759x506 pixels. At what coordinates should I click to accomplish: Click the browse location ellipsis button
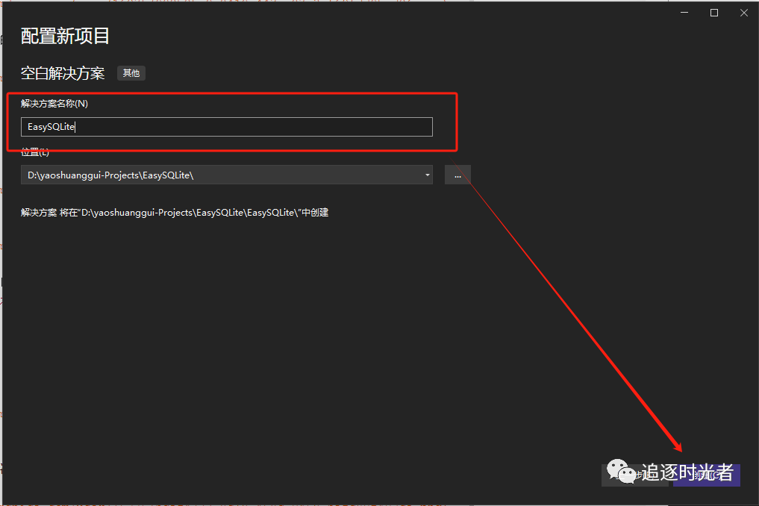click(457, 175)
